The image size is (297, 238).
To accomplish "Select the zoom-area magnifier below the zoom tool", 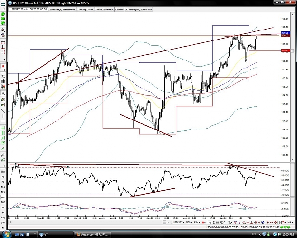I will pyautogui.click(x=3, y=35).
